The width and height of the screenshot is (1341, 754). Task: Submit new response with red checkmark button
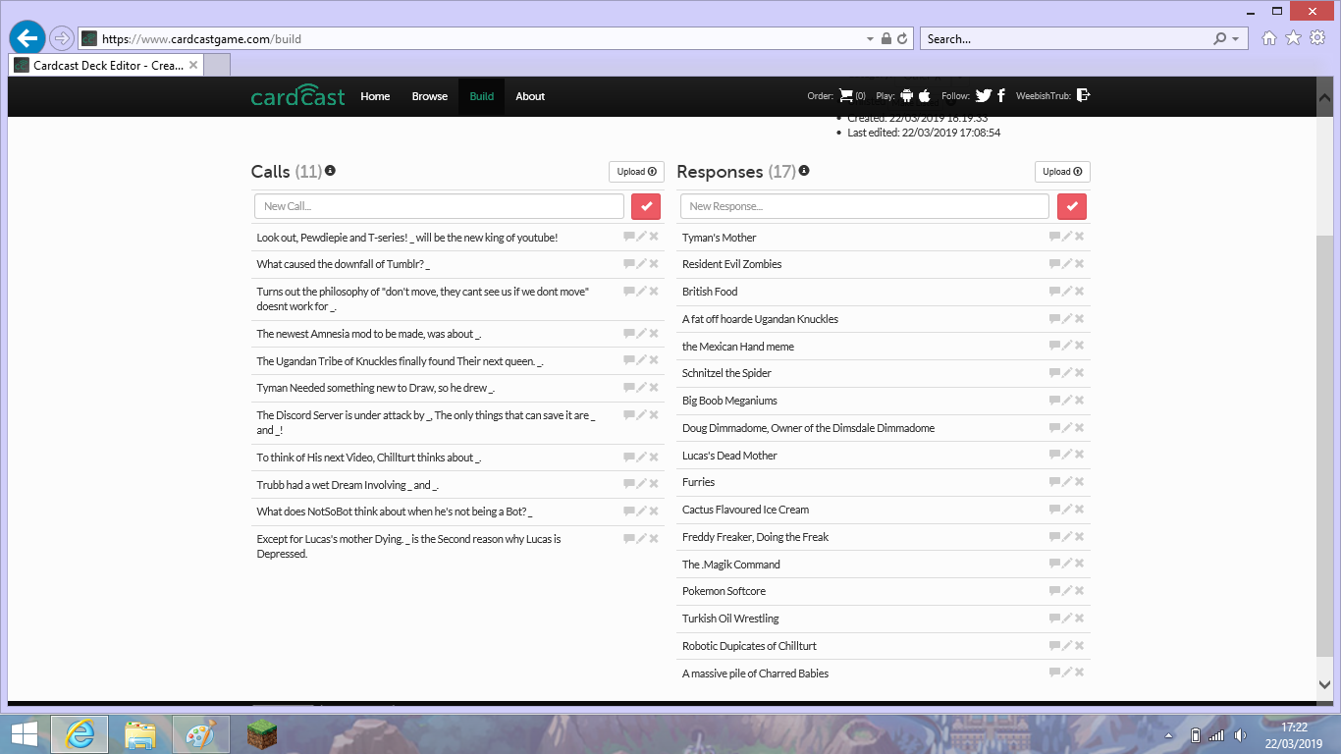pos(1072,206)
